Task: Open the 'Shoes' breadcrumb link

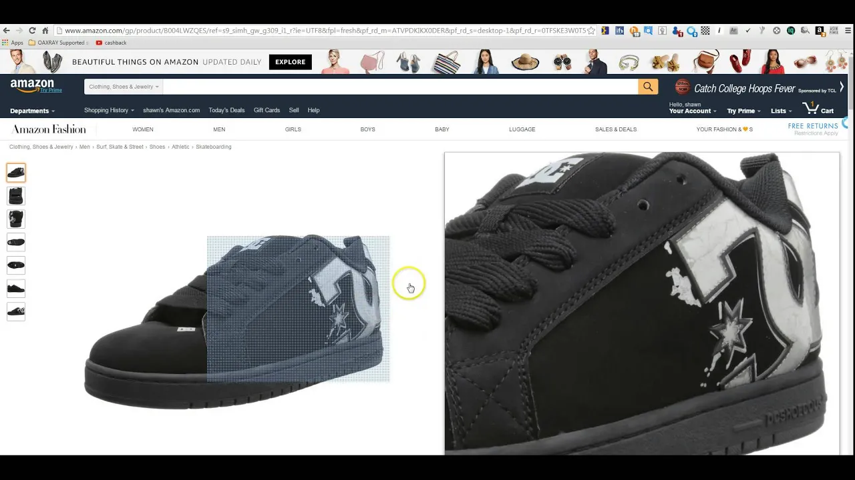Action: click(157, 147)
